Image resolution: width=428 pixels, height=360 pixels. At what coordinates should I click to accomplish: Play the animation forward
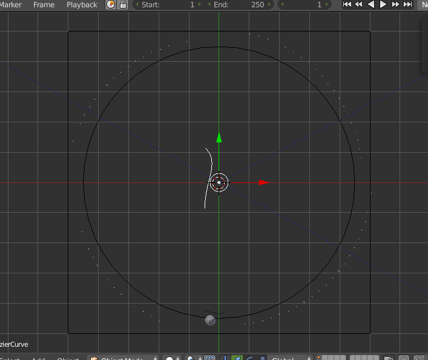pyautogui.click(x=383, y=4)
